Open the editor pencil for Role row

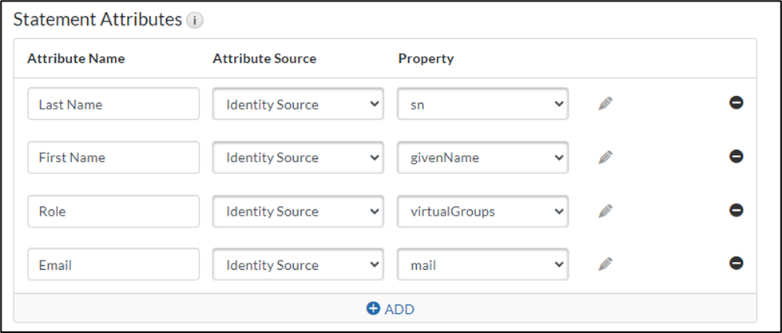pos(605,211)
